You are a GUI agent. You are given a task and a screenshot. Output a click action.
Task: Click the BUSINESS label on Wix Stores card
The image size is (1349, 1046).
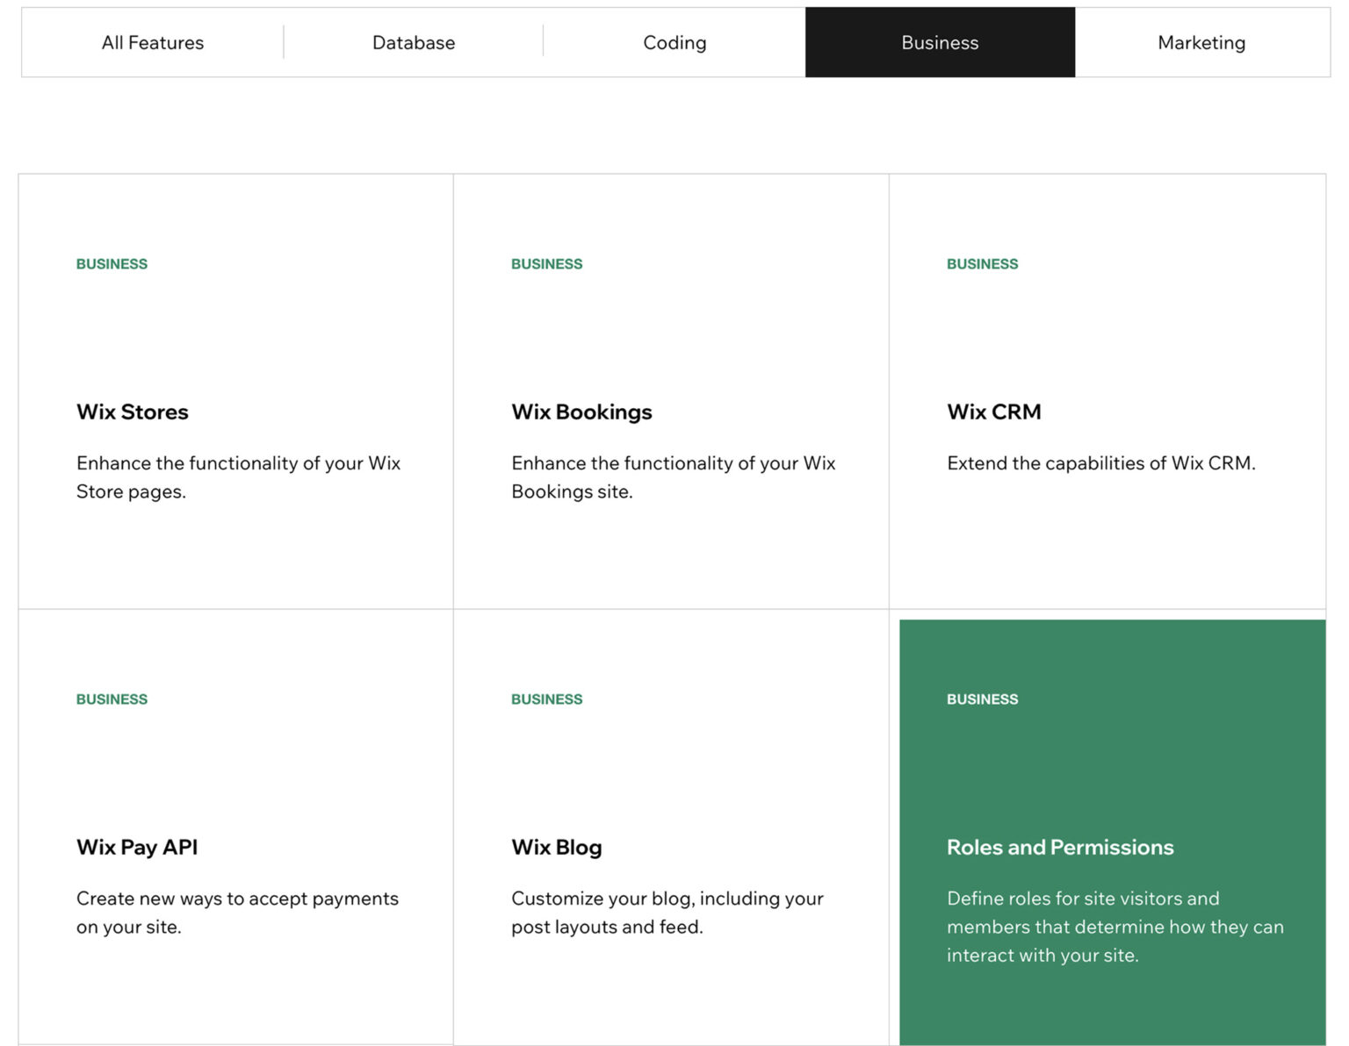[112, 263]
